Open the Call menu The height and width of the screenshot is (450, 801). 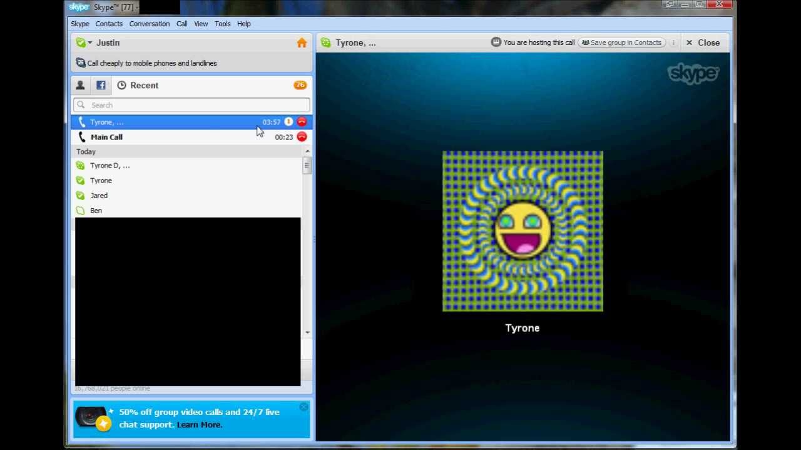click(x=181, y=24)
